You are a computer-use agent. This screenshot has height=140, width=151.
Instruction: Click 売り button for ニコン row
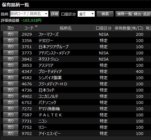[x=11, y=121]
